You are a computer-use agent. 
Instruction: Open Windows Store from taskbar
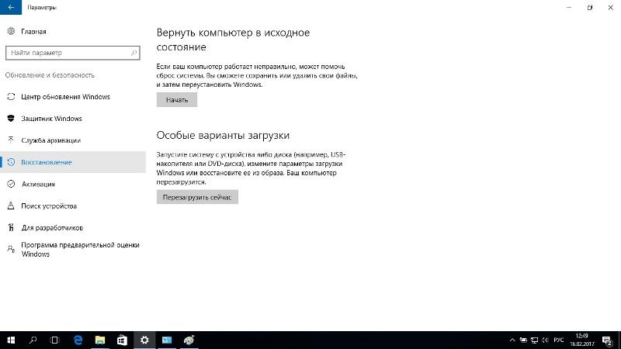click(122, 340)
